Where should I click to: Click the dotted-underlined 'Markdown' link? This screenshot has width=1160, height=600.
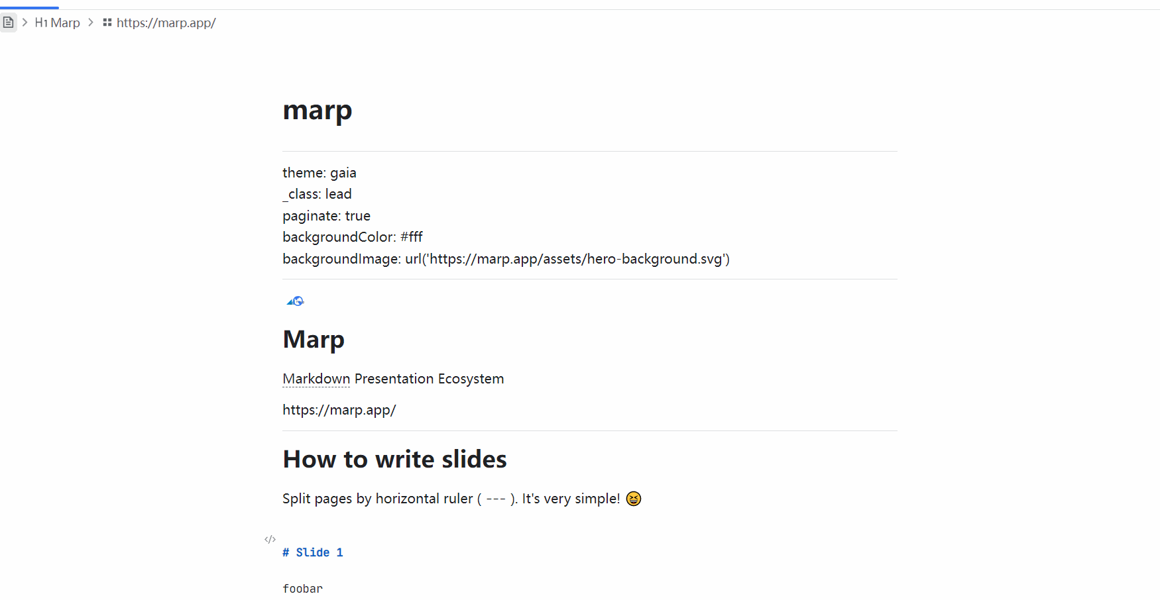[x=316, y=379]
